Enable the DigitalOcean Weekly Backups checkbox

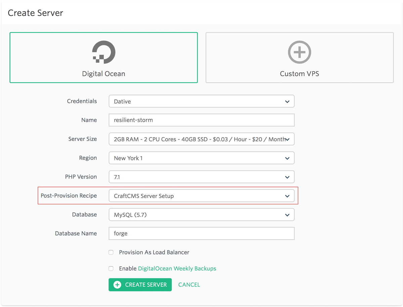pos(111,268)
